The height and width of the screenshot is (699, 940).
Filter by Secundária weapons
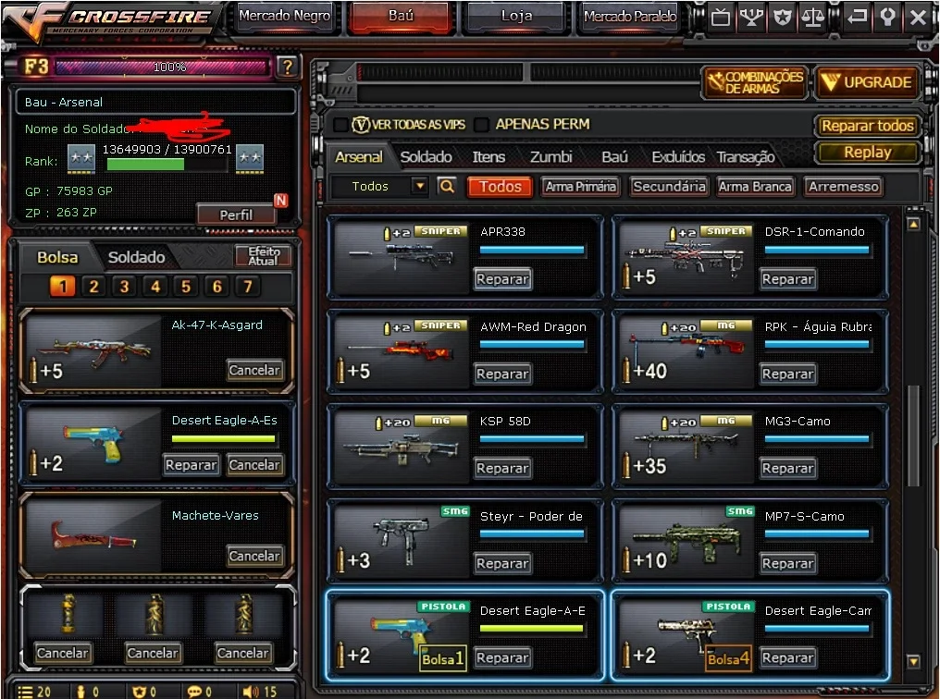(669, 186)
